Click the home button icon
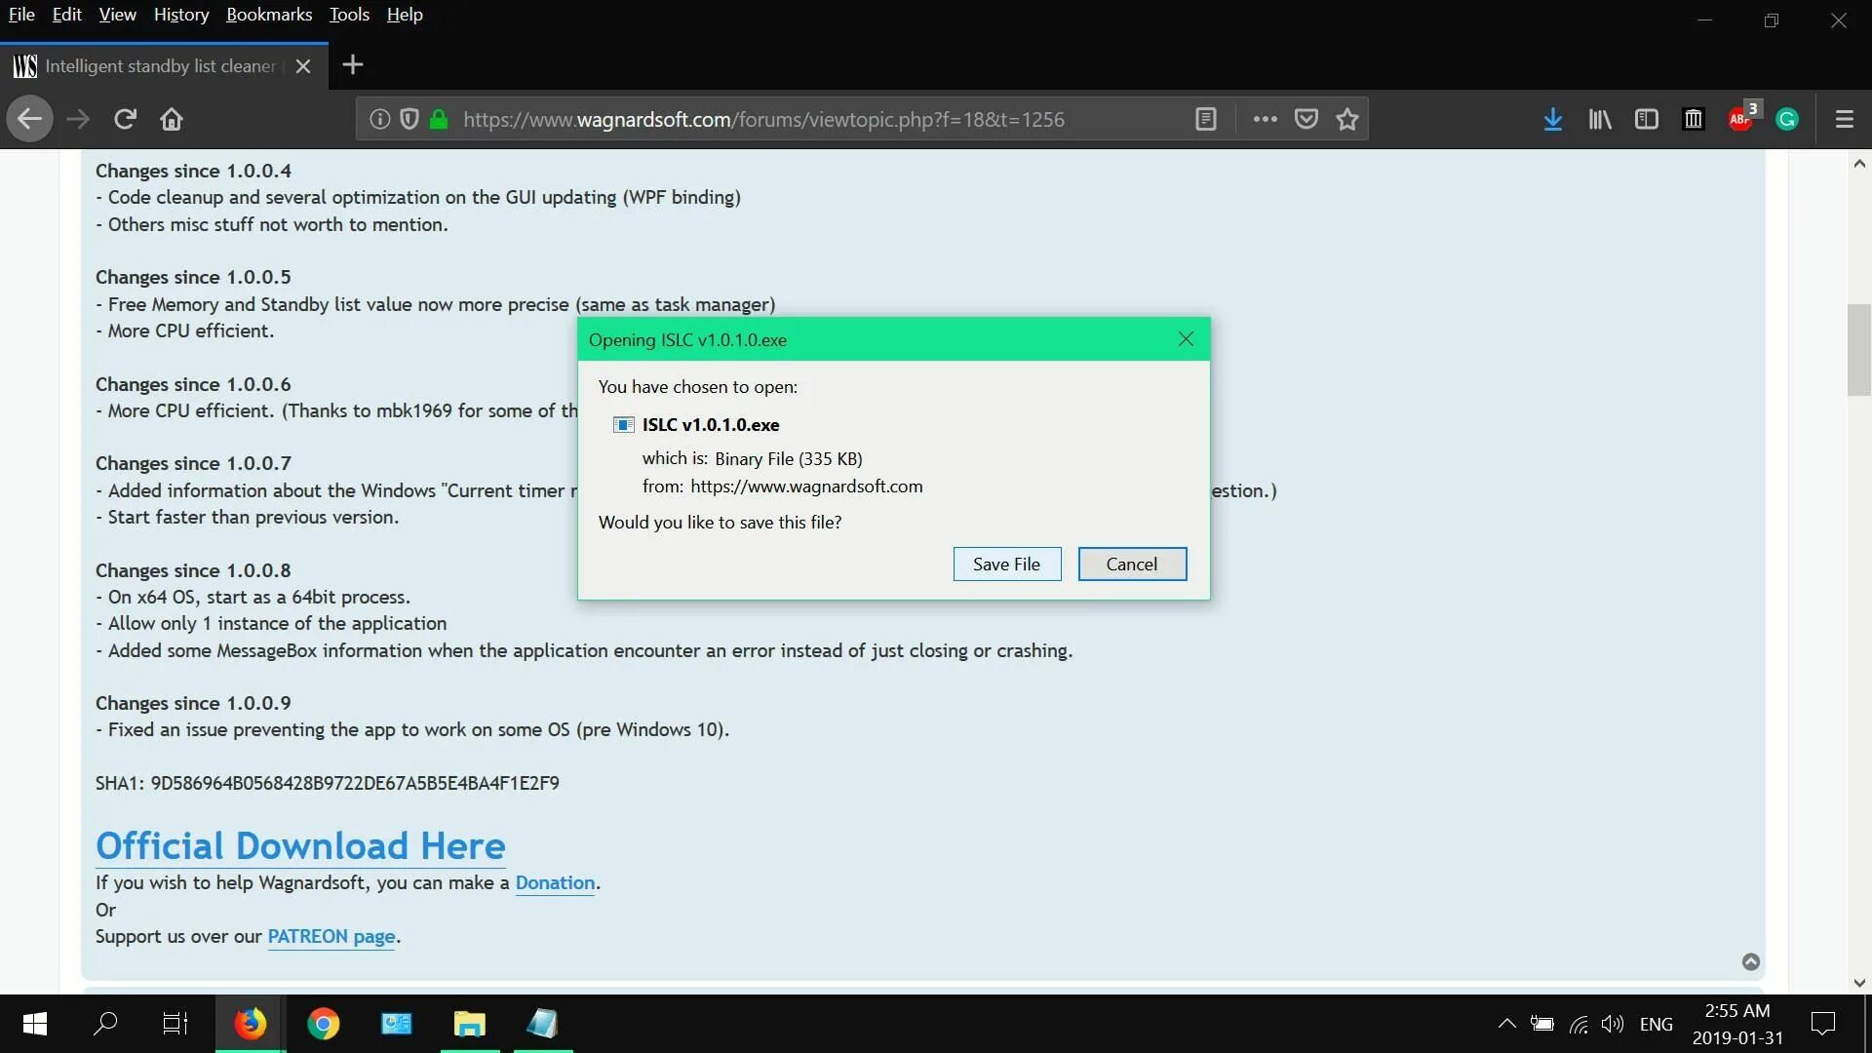Viewport: 1872px width, 1053px height. [x=172, y=119]
